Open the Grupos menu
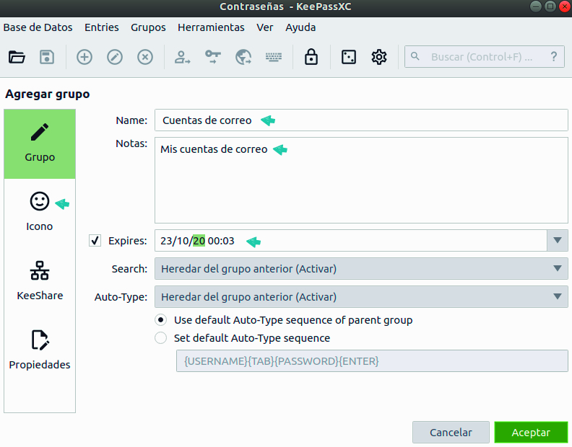572x447 pixels. click(x=148, y=27)
